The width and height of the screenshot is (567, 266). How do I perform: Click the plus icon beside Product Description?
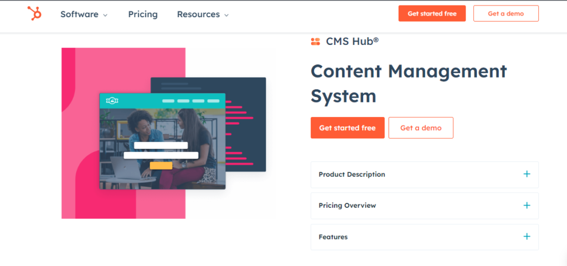527,174
